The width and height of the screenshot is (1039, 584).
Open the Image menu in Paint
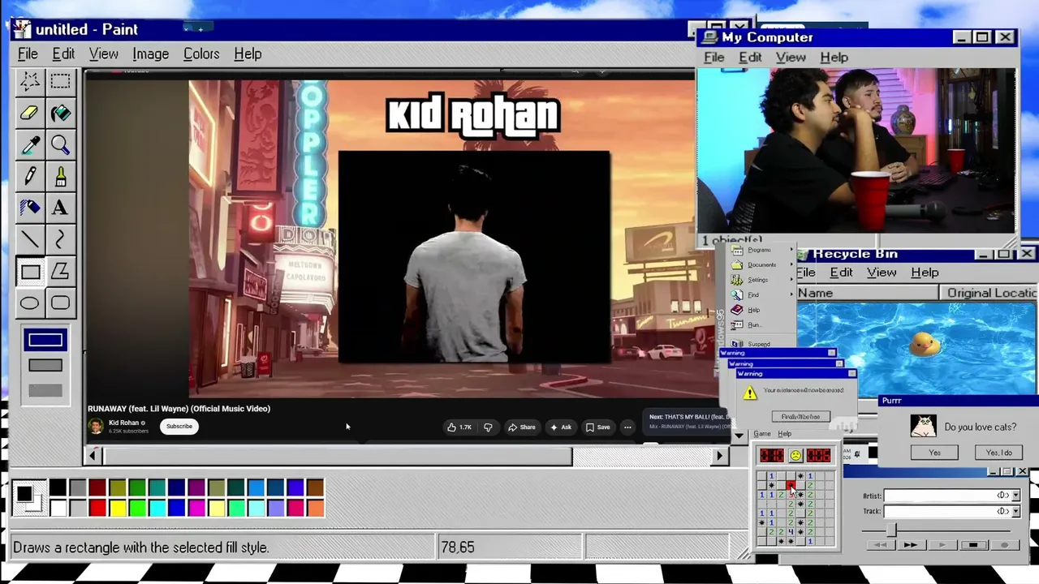151,54
